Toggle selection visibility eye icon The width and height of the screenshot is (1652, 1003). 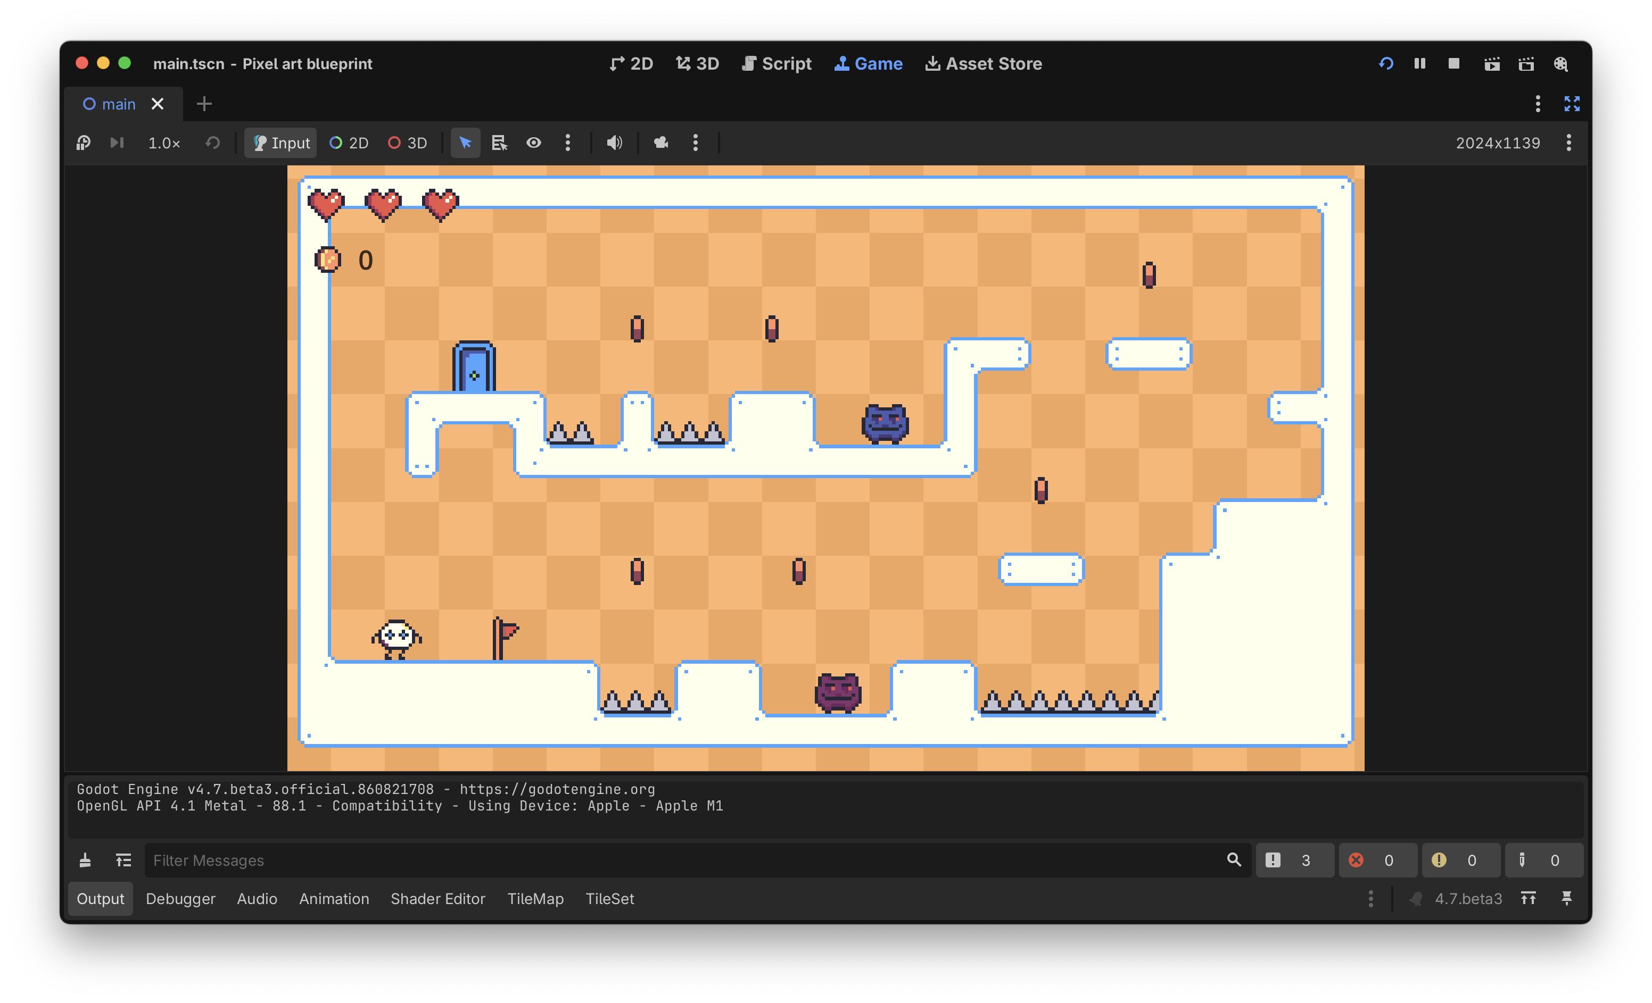pyautogui.click(x=534, y=143)
